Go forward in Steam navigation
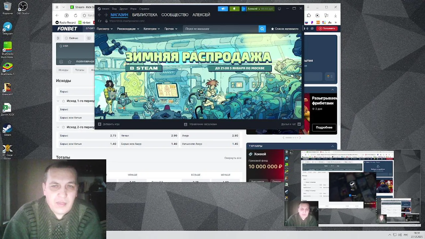Viewport: 425px width, 239px height. (106, 15)
